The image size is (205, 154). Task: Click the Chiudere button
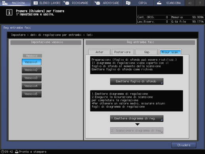(184, 145)
